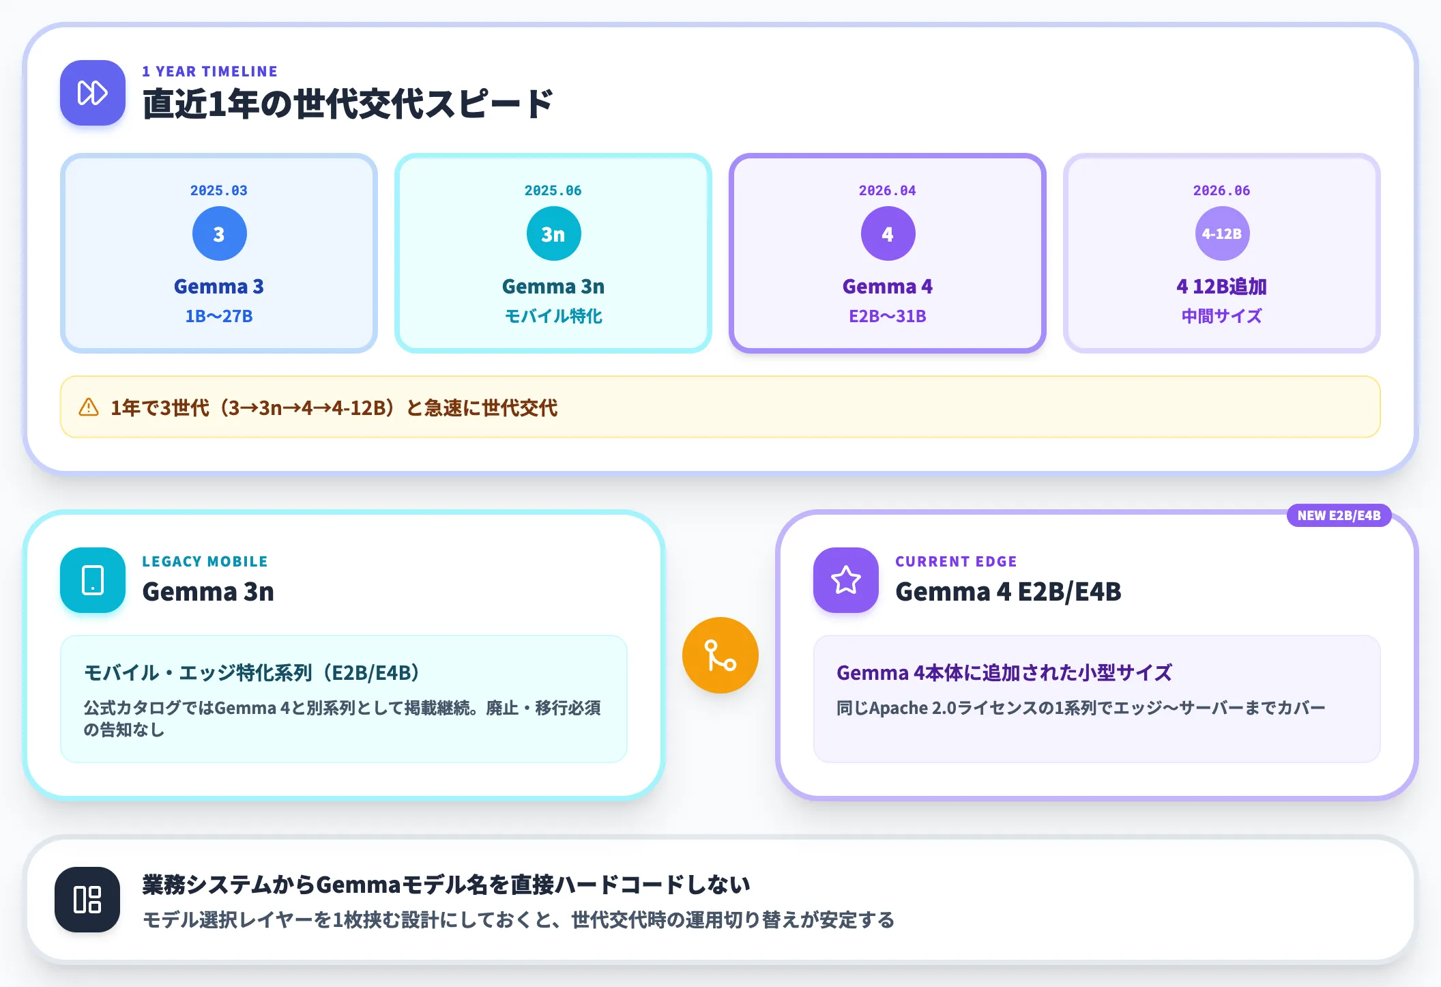Click the Gemma 3n card heading
The height and width of the screenshot is (987, 1441).
click(x=208, y=591)
